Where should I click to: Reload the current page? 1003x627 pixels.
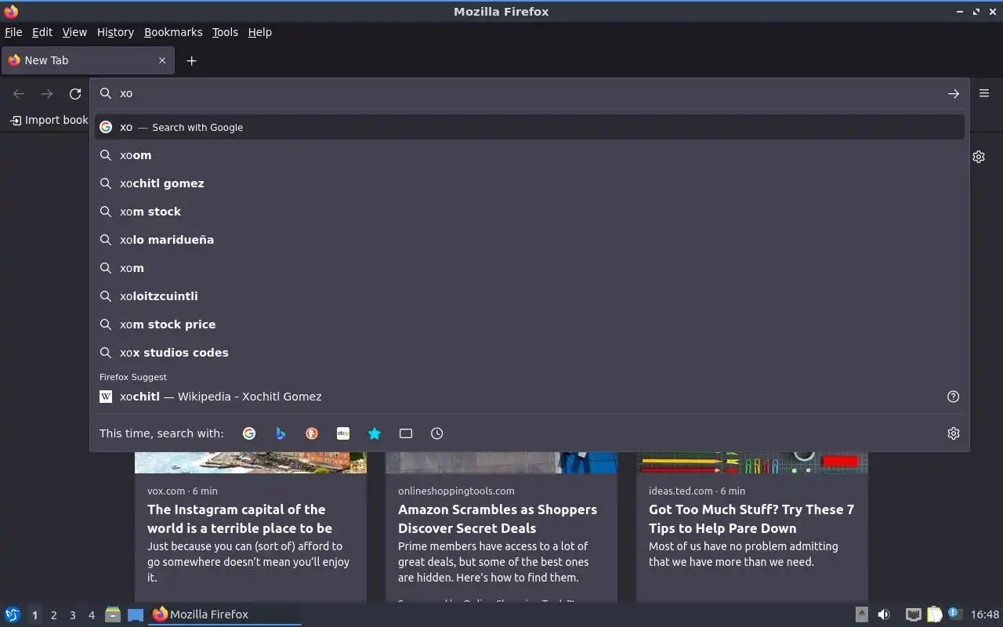point(75,93)
